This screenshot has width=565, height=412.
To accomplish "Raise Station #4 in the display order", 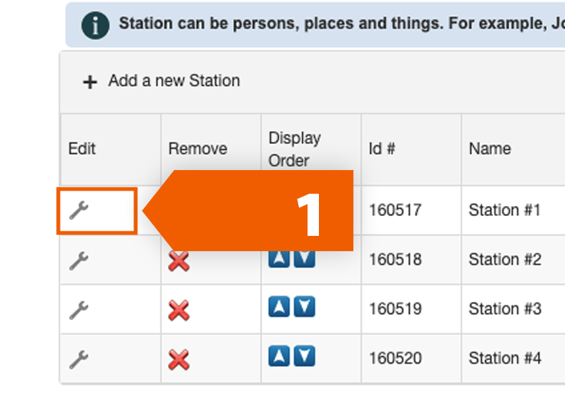I will click(279, 356).
